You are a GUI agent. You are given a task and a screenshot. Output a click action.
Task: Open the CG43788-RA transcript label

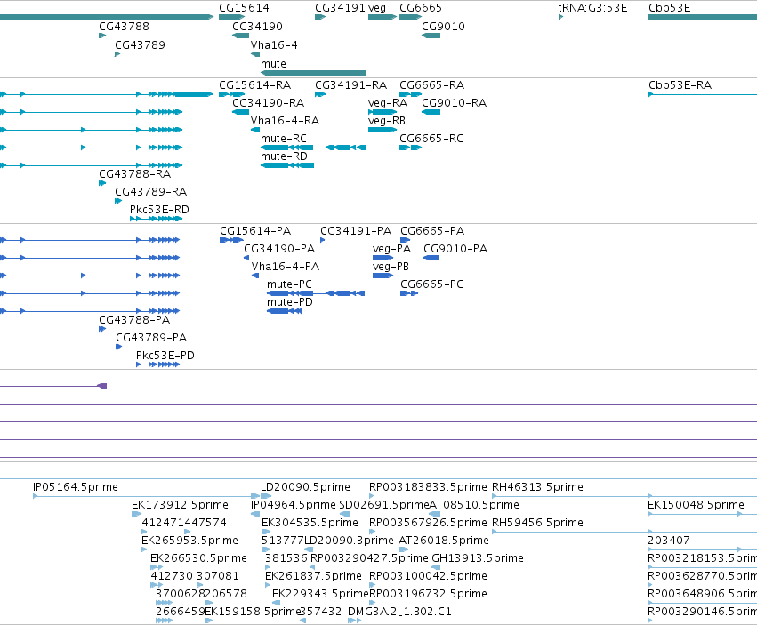[134, 174]
